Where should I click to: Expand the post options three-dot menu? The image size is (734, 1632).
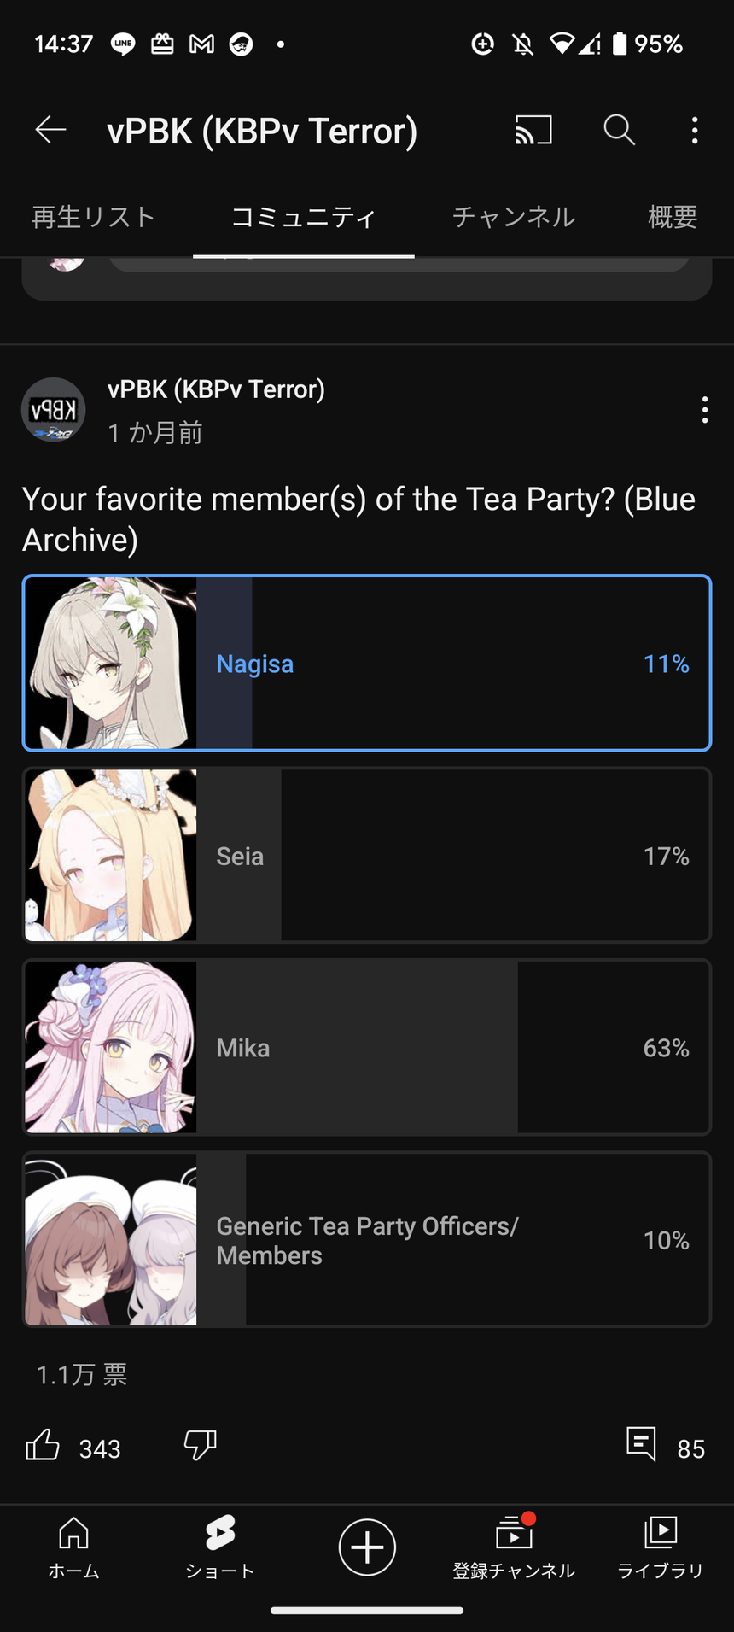pos(704,410)
